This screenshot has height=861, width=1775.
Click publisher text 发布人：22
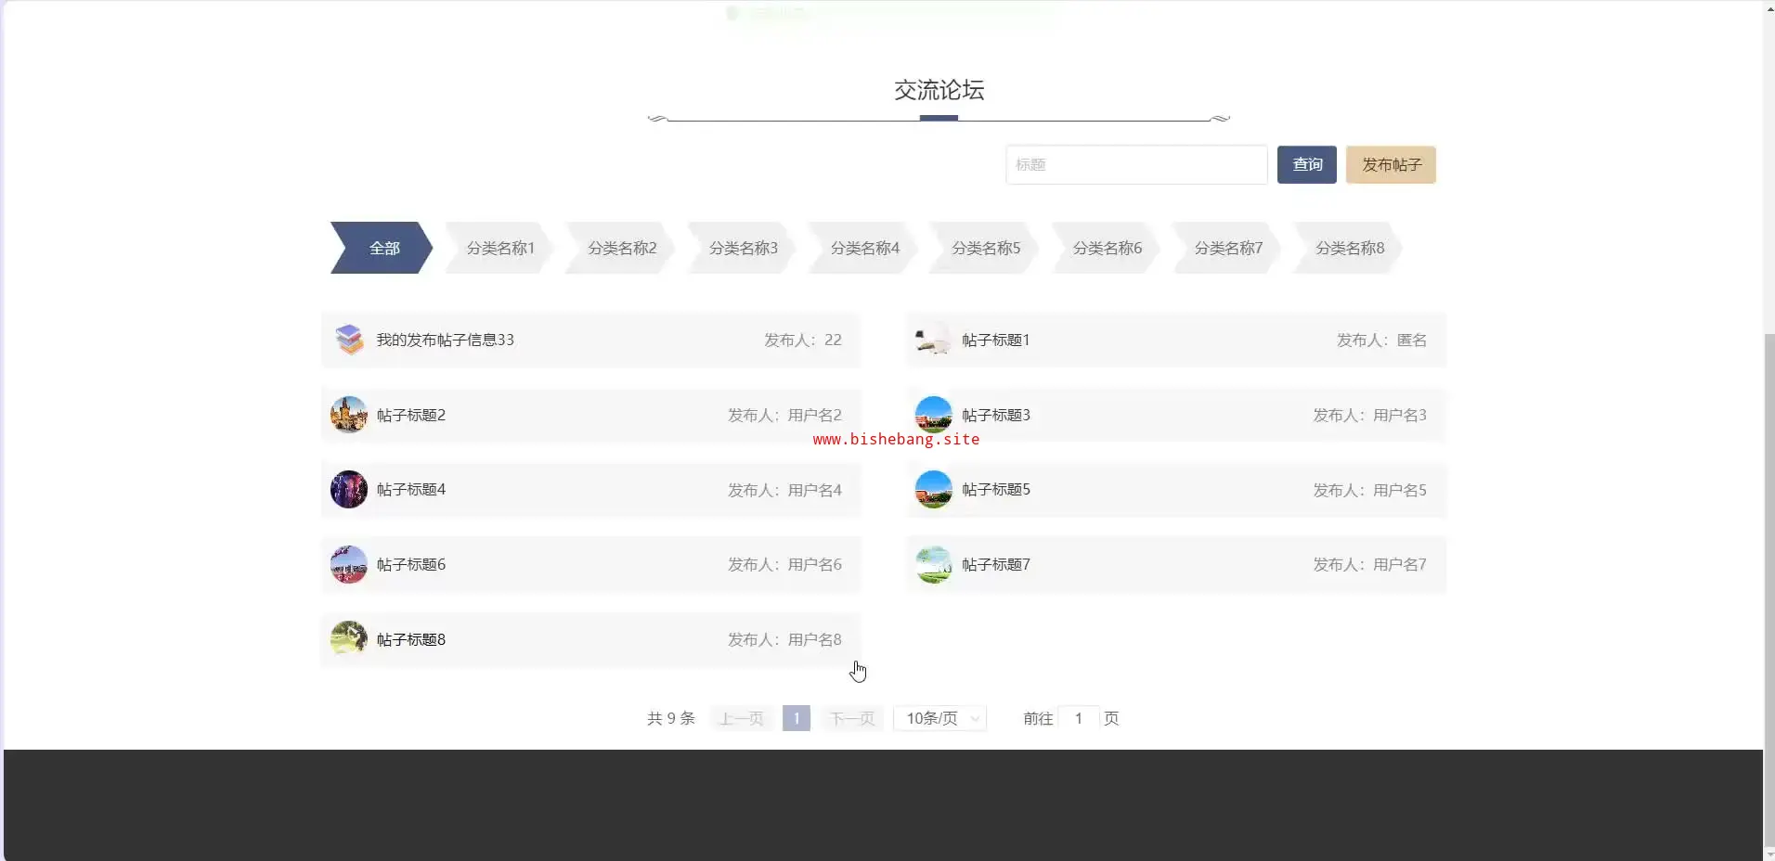tap(803, 340)
